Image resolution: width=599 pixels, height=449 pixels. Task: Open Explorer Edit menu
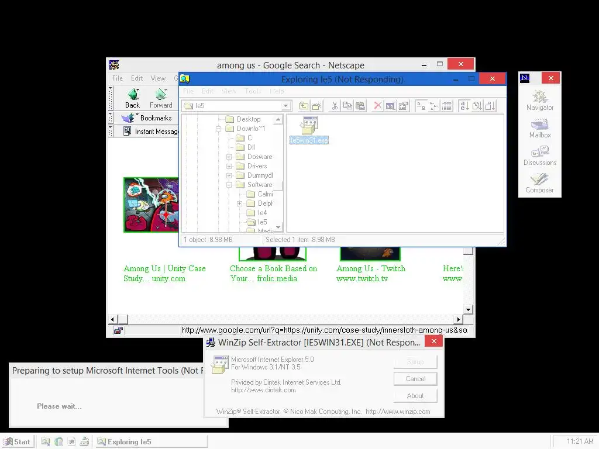tap(208, 91)
